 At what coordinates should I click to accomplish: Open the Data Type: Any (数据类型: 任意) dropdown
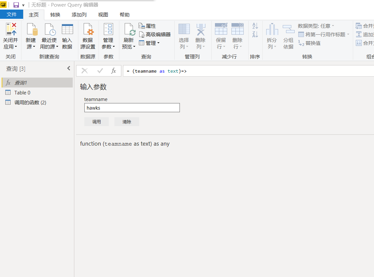click(316, 26)
